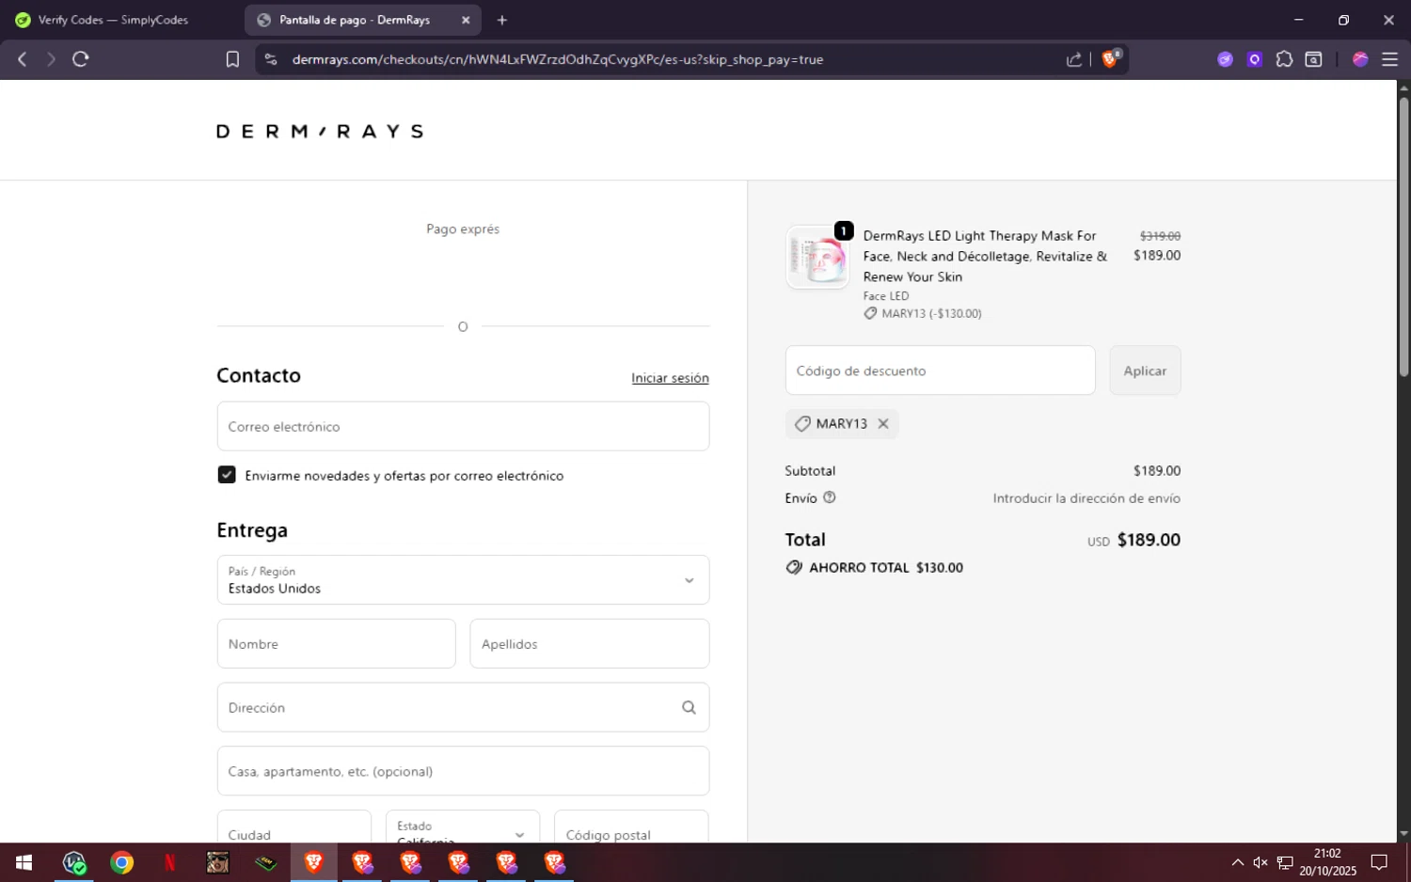Screen dimensions: 1411x882
Task: Open the Windows Start menu
Action: [x=24, y=862]
